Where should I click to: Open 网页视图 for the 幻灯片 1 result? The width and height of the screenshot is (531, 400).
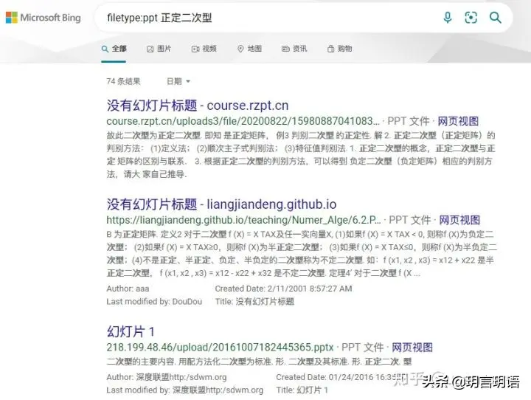click(x=412, y=347)
